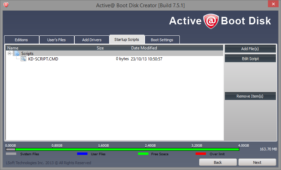Click the KD-SCRIPT.CMD file icon
Image resolution: width=281 pixels, height=170 pixels.
click(23, 59)
